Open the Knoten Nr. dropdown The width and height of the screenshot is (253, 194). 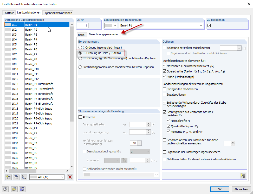pos(117,160)
